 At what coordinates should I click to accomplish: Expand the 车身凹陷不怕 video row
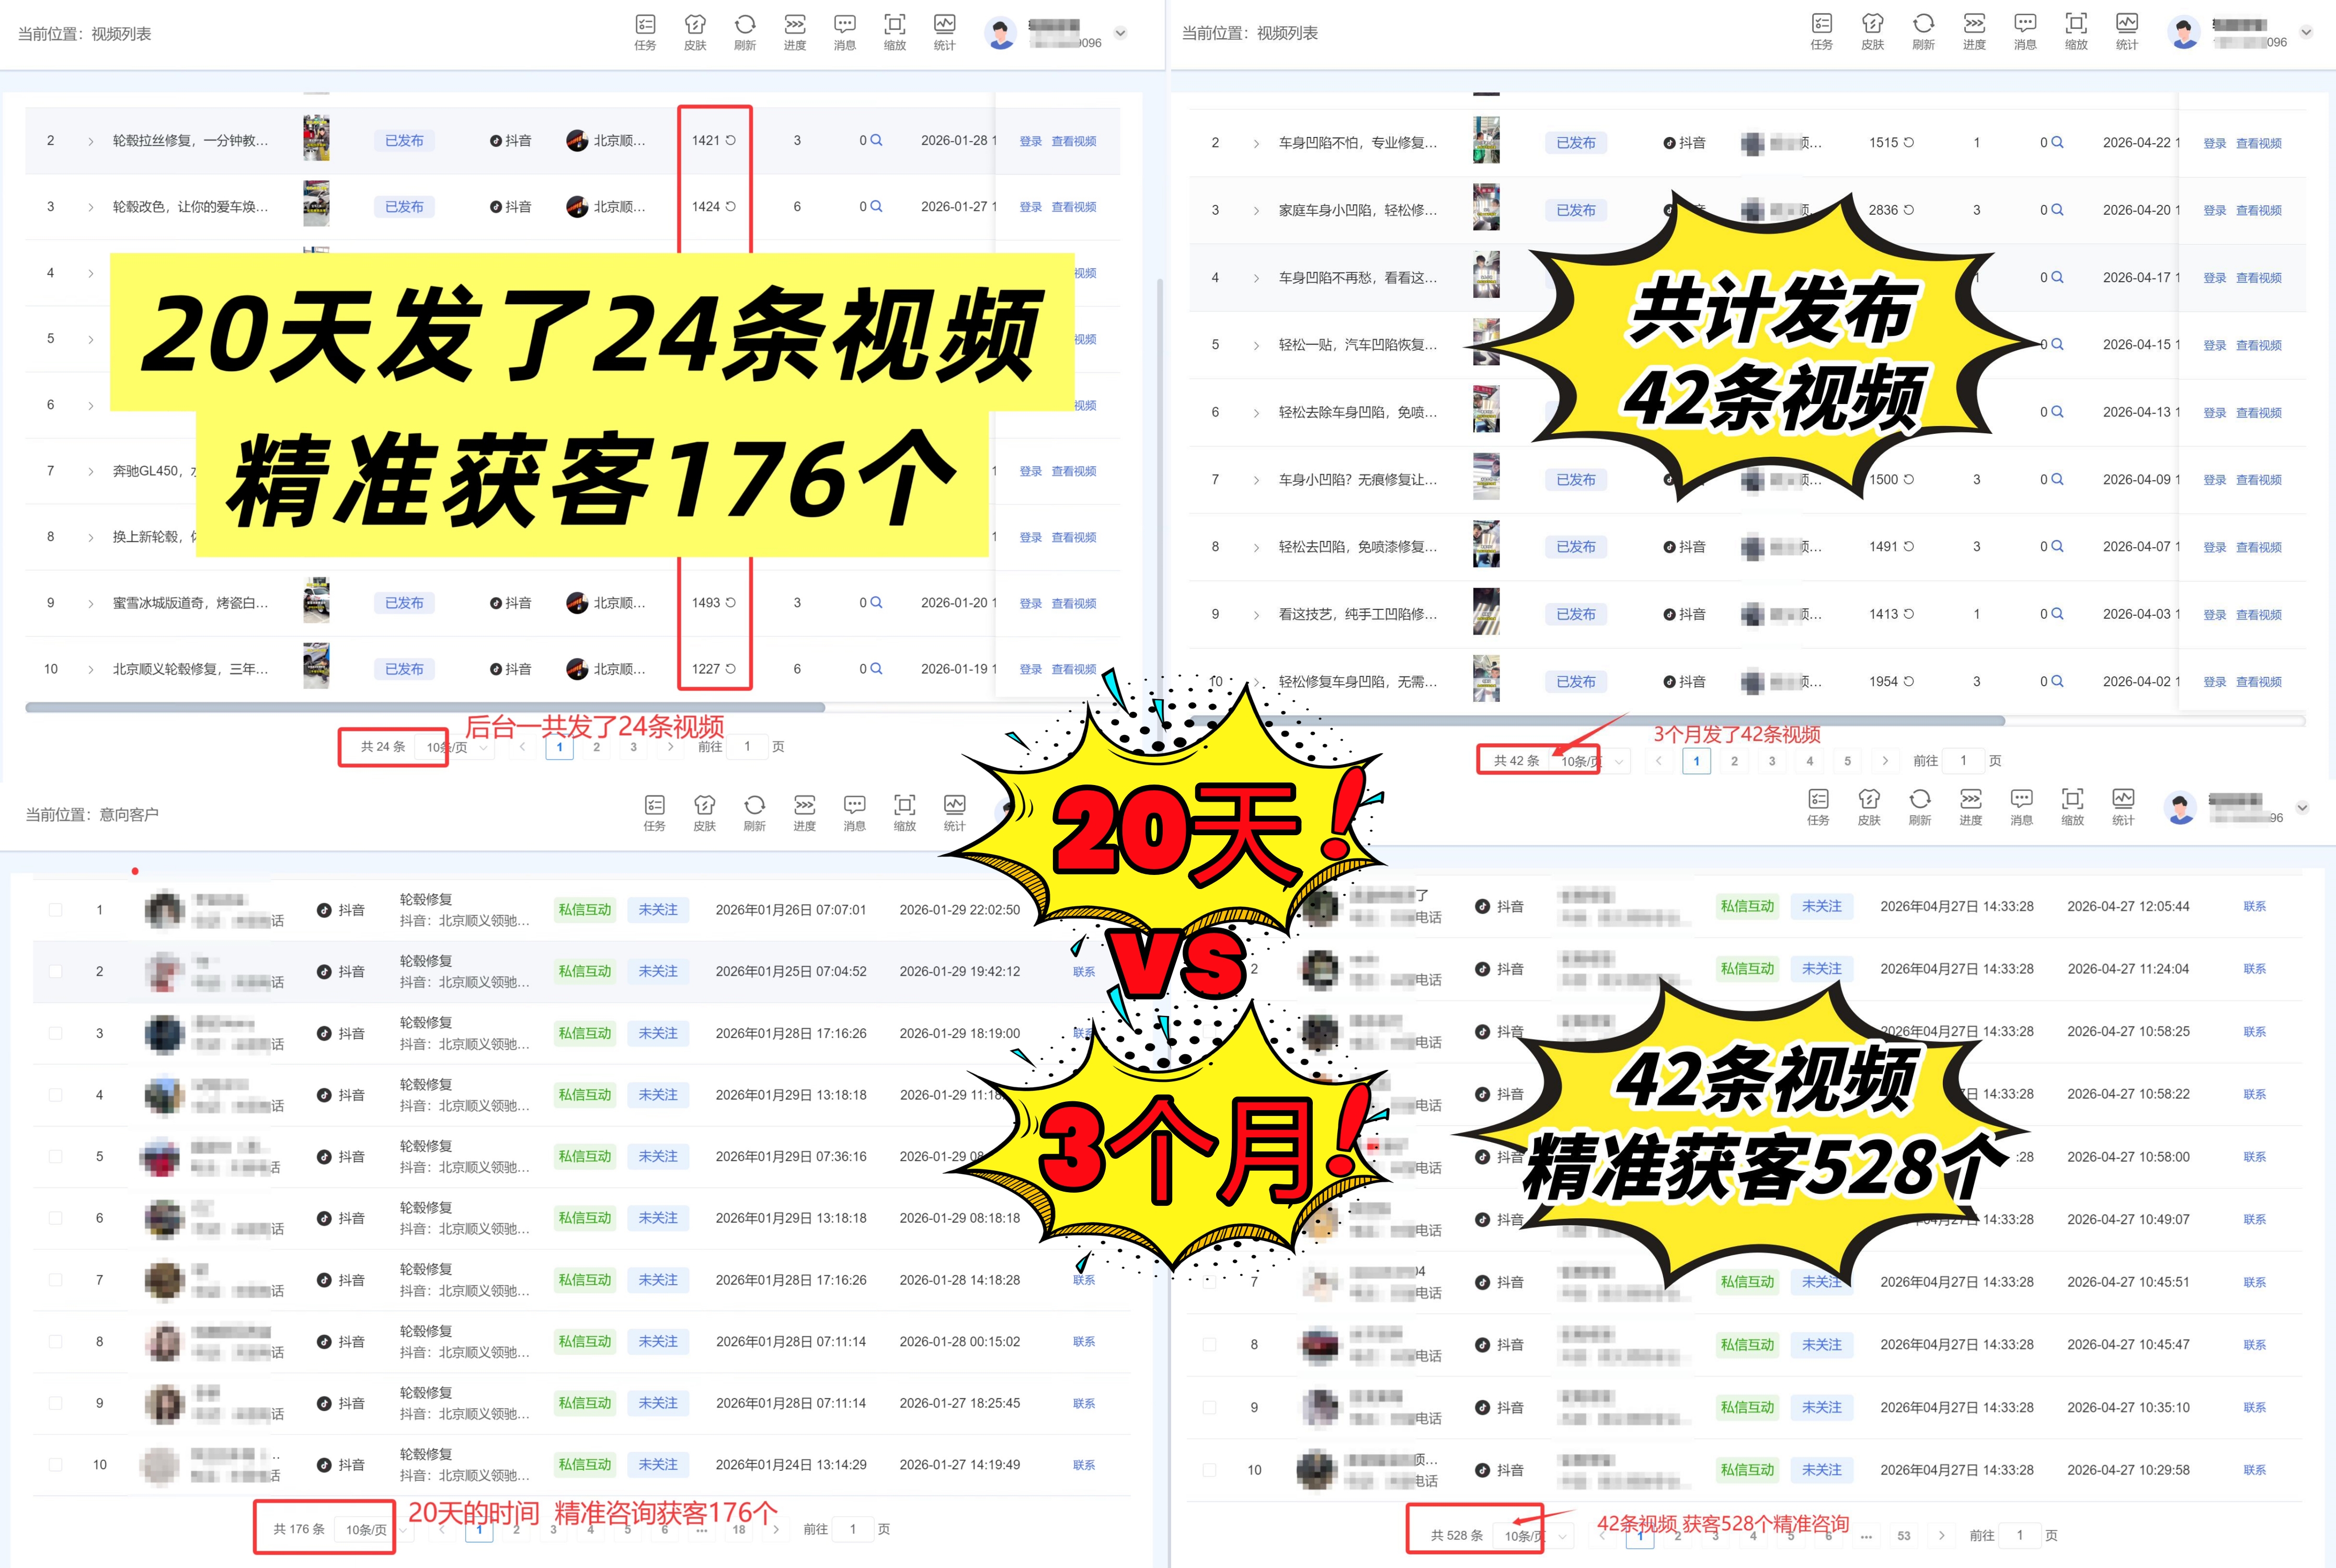click(x=1256, y=143)
